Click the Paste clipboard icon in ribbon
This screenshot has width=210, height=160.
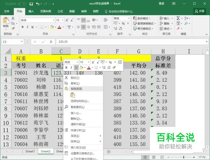click(x=6, y=21)
